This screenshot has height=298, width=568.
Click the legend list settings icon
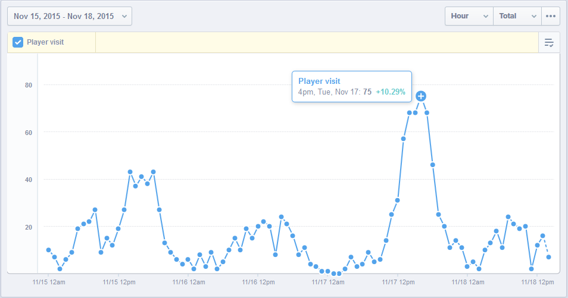coord(549,42)
